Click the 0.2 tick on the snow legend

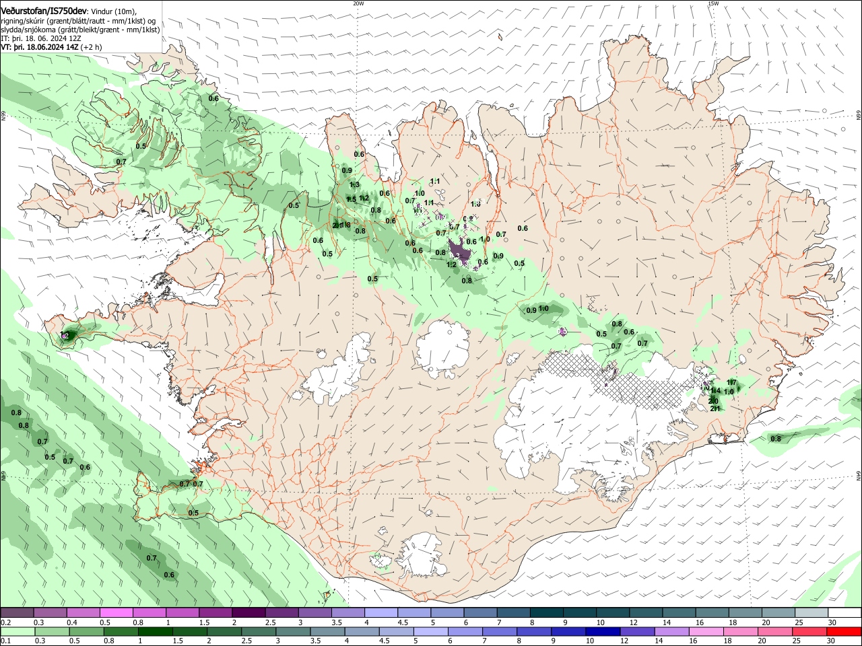point(5,622)
